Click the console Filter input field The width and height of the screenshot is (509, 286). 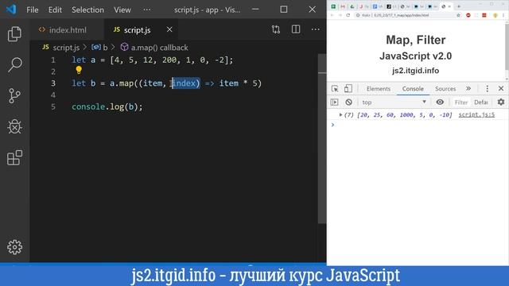[460, 102]
